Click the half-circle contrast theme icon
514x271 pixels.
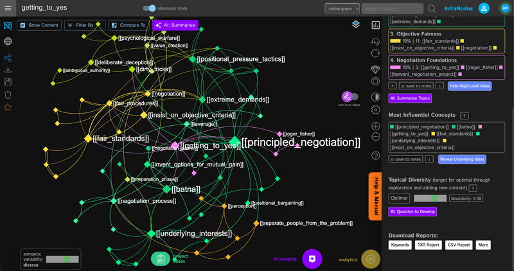(375, 97)
